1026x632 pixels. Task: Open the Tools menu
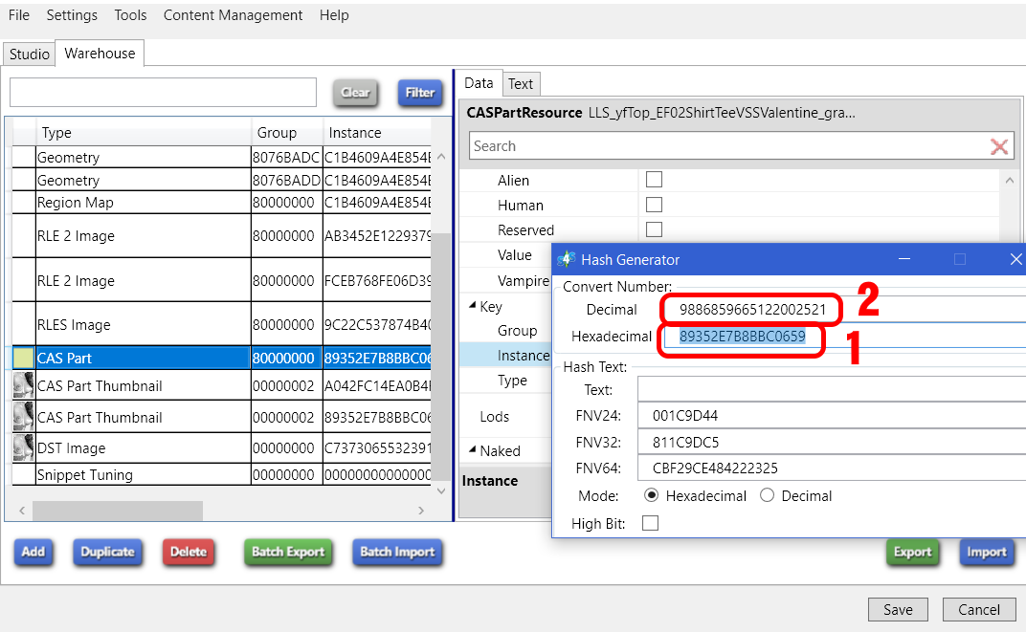[x=130, y=15]
